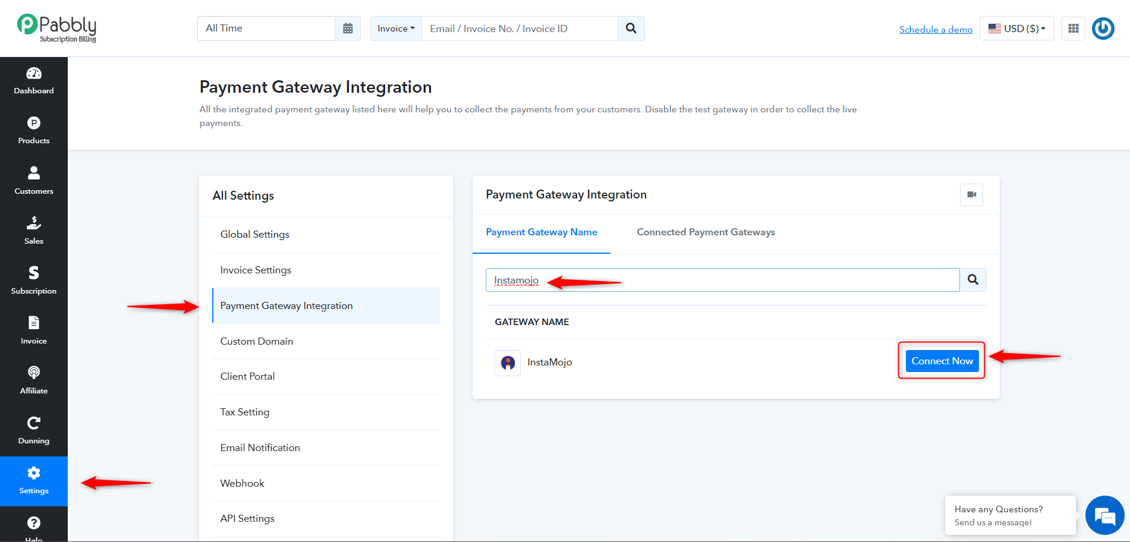Image resolution: width=1130 pixels, height=542 pixels.
Task: Open the USD ($) currency dropdown
Action: tap(1017, 29)
